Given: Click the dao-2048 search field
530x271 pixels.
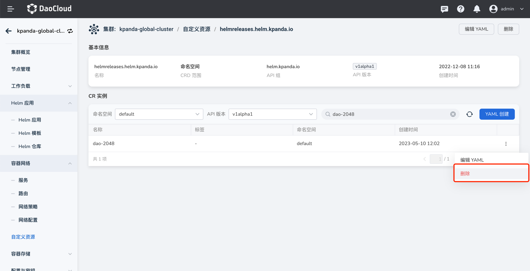Looking at the screenshot, I should pos(390,114).
